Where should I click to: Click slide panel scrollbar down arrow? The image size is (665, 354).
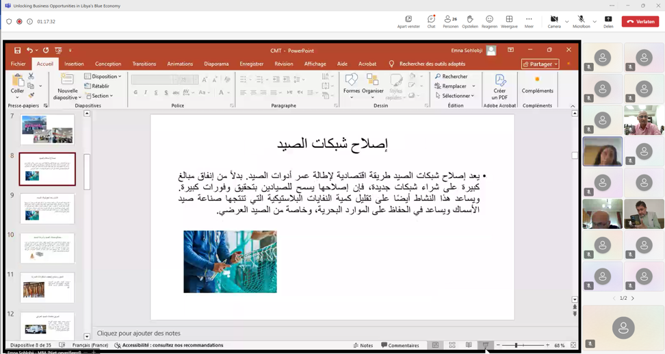(x=87, y=336)
